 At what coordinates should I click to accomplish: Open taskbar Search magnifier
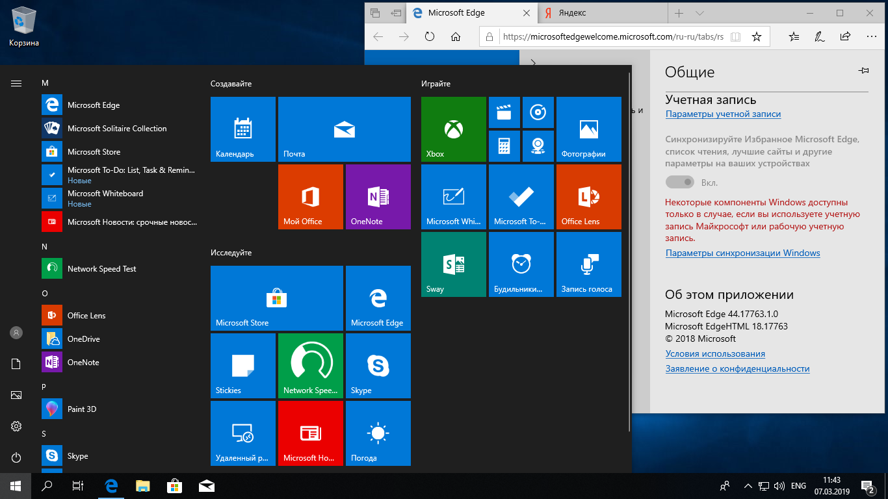pyautogui.click(x=47, y=486)
